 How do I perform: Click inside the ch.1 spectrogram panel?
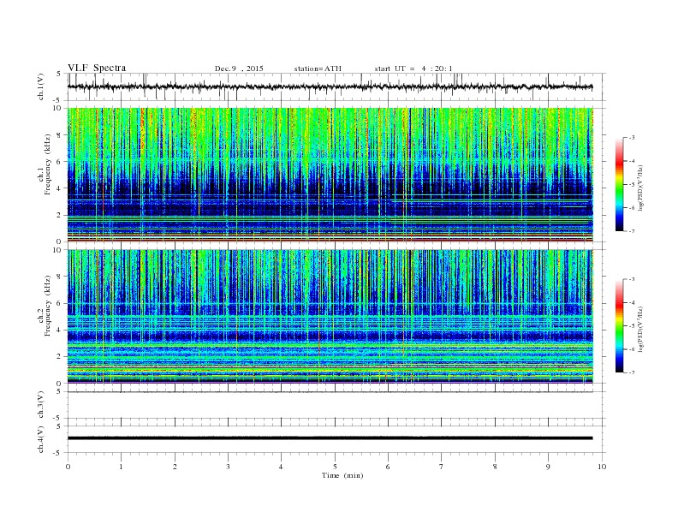[330, 174]
